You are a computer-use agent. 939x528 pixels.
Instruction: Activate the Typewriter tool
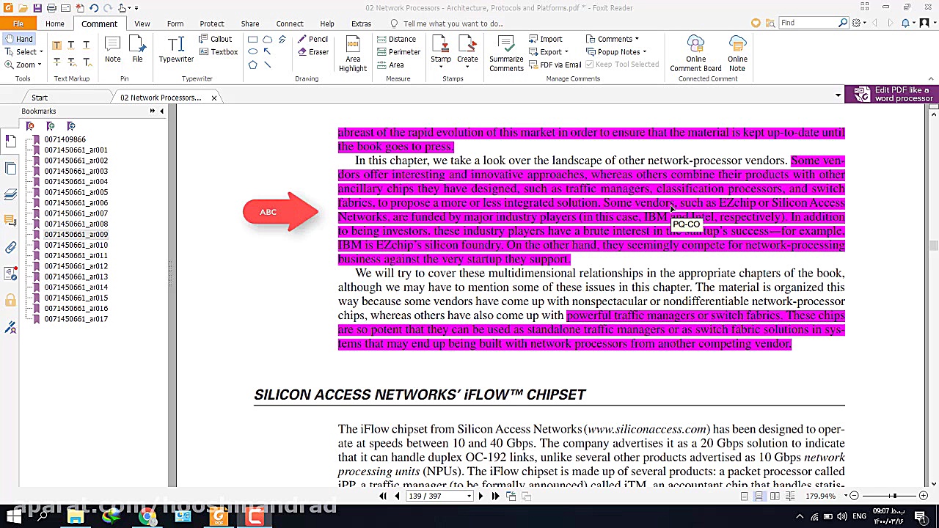(x=176, y=50)
